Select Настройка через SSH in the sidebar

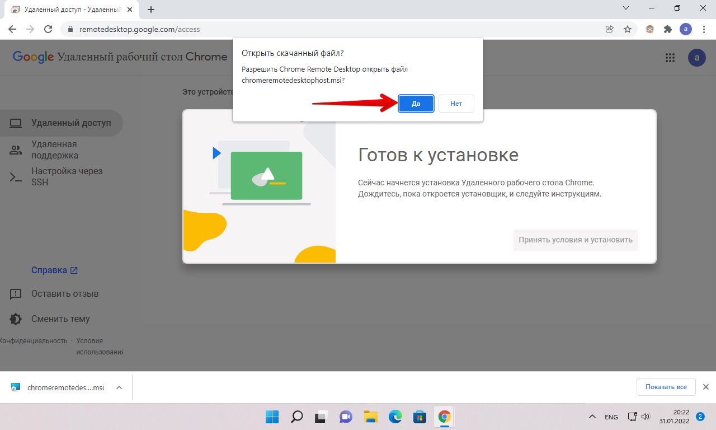[x=60, y=176]
